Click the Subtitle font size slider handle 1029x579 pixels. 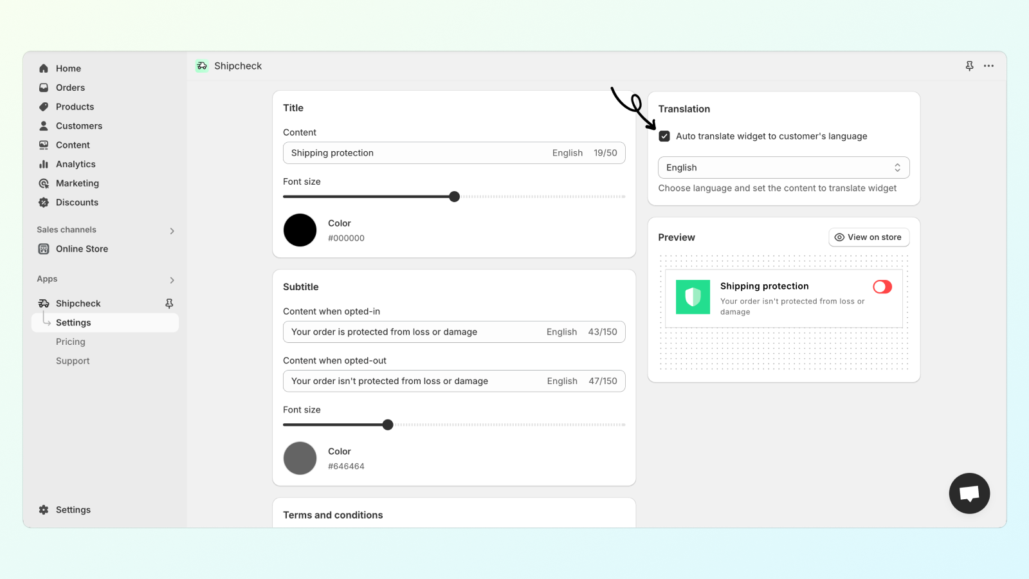coord(388,425)
